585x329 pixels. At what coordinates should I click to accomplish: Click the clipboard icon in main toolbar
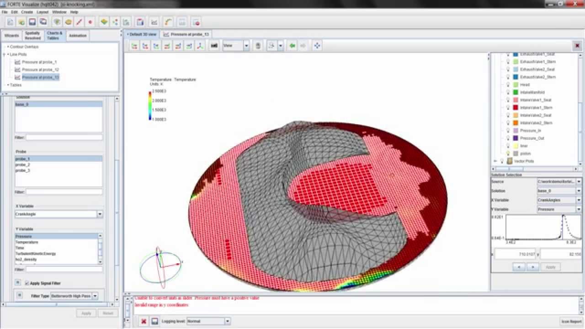click(x=140, y=22)
